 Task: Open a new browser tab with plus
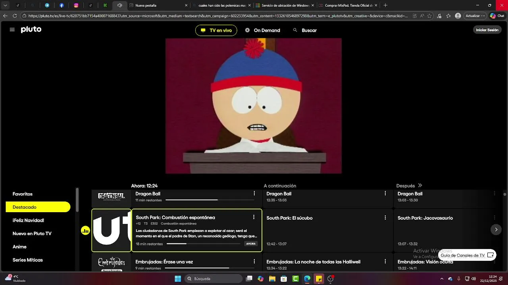pos(385,6)
